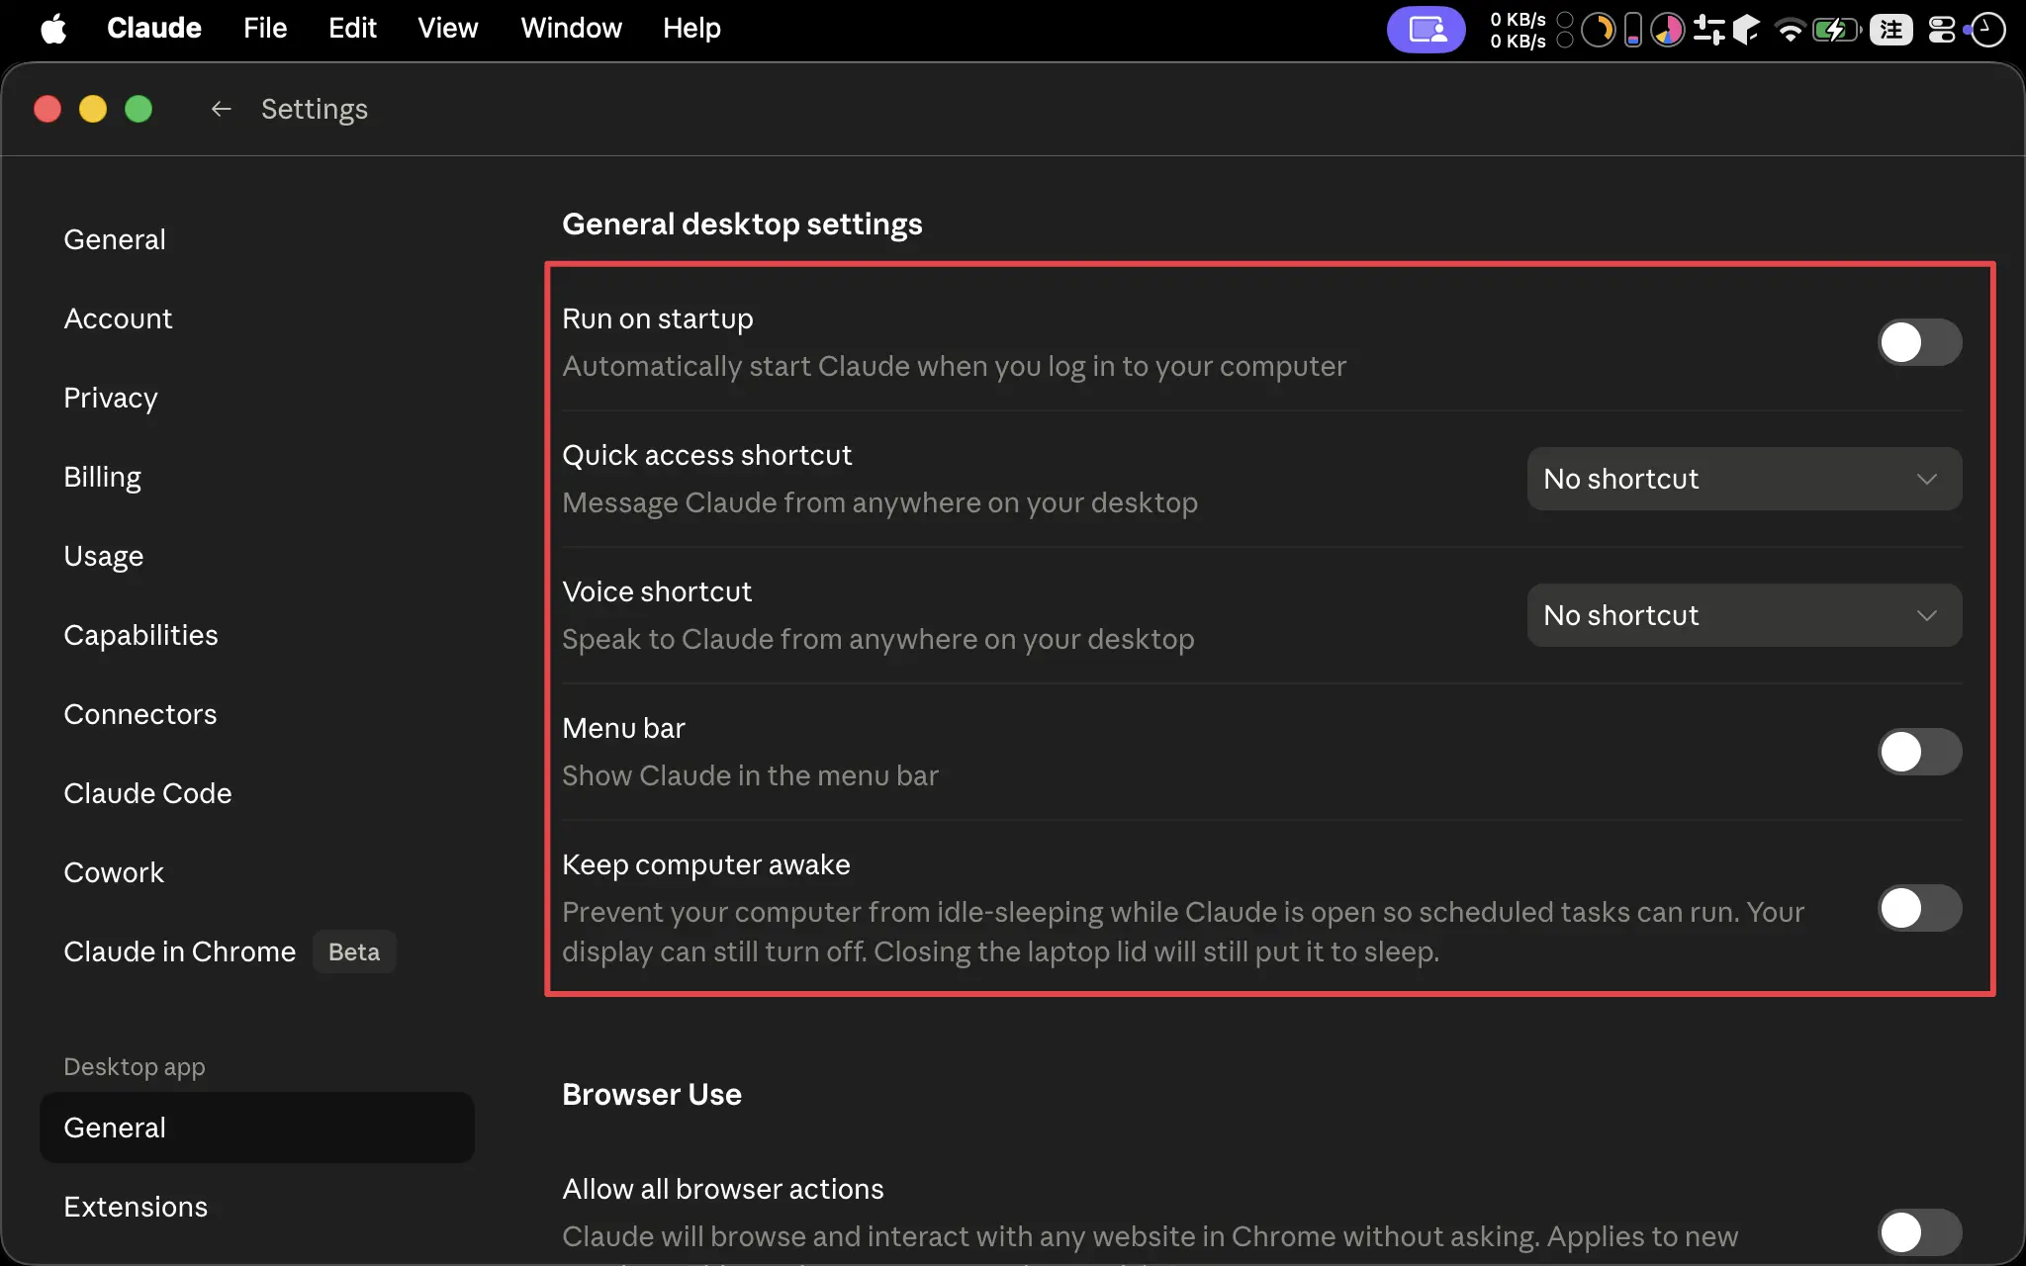Open macOS Control Center
The height and width of the screenshot is (1266, 2026).
[1941, 30]
